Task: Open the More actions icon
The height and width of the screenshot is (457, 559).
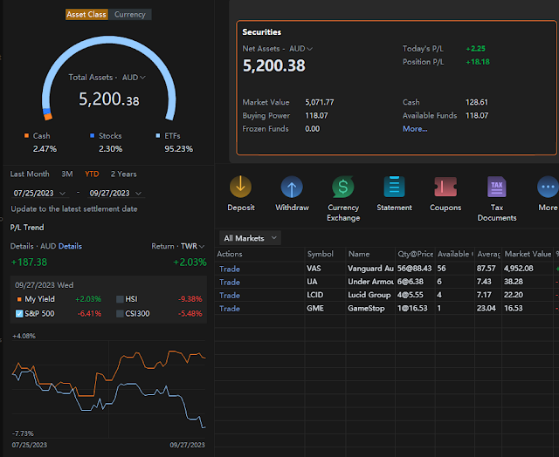Action: (x=548, y=187)
